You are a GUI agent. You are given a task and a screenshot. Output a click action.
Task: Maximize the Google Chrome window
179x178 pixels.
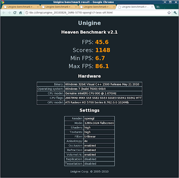tap(170, 2)
